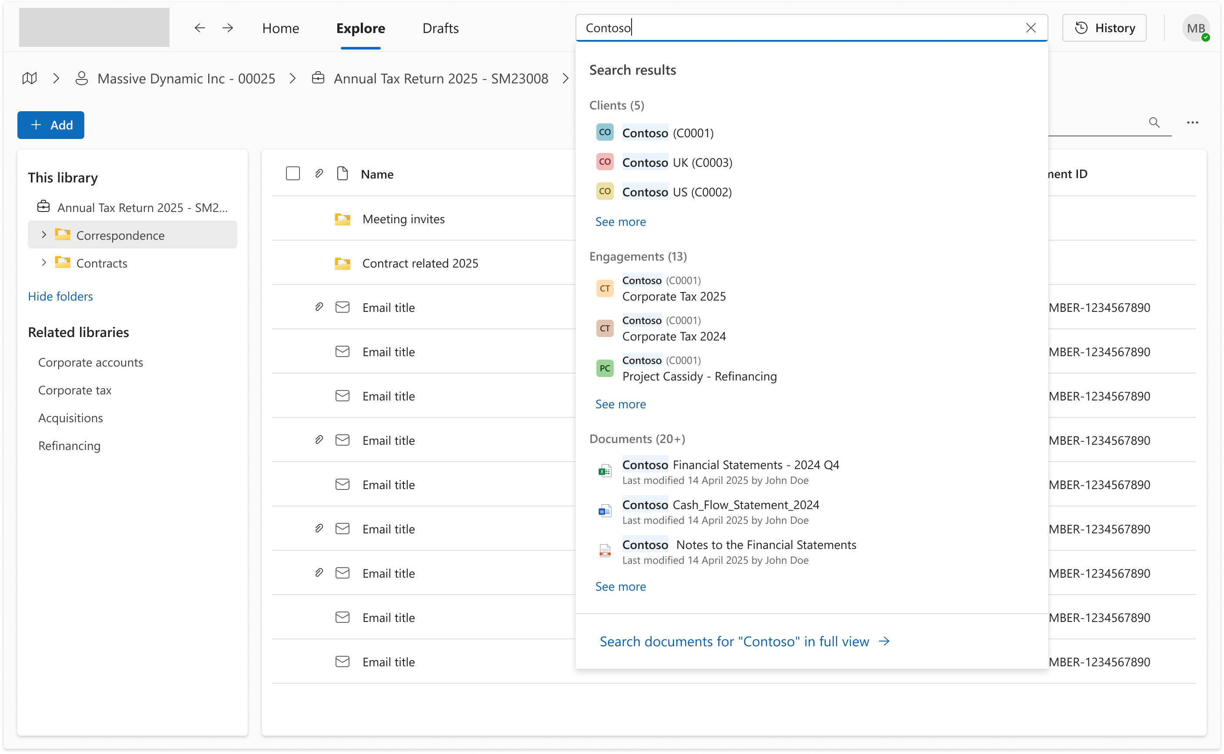1224x754 pixels.
Task: Search documents for Contoso in full view
Action: click(x=745, y=642)
